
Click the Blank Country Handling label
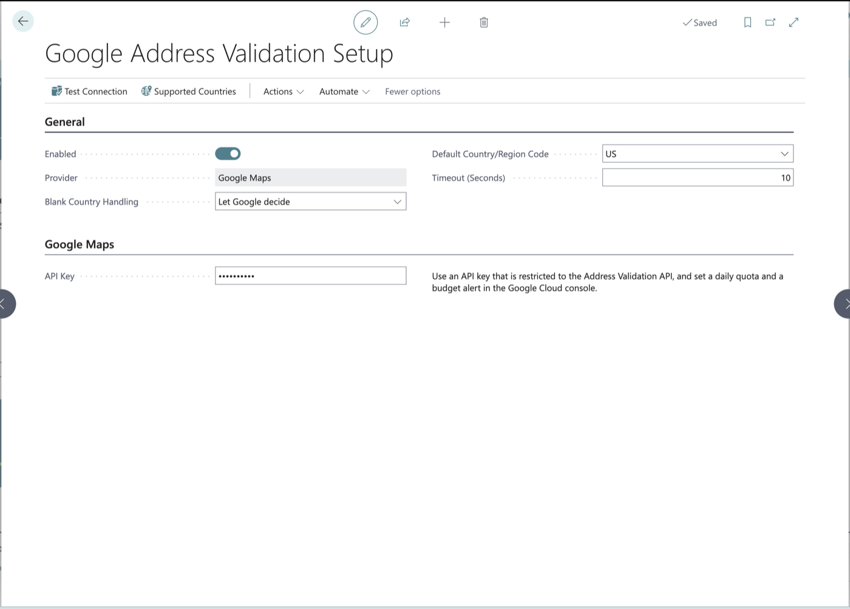(92, 202)
